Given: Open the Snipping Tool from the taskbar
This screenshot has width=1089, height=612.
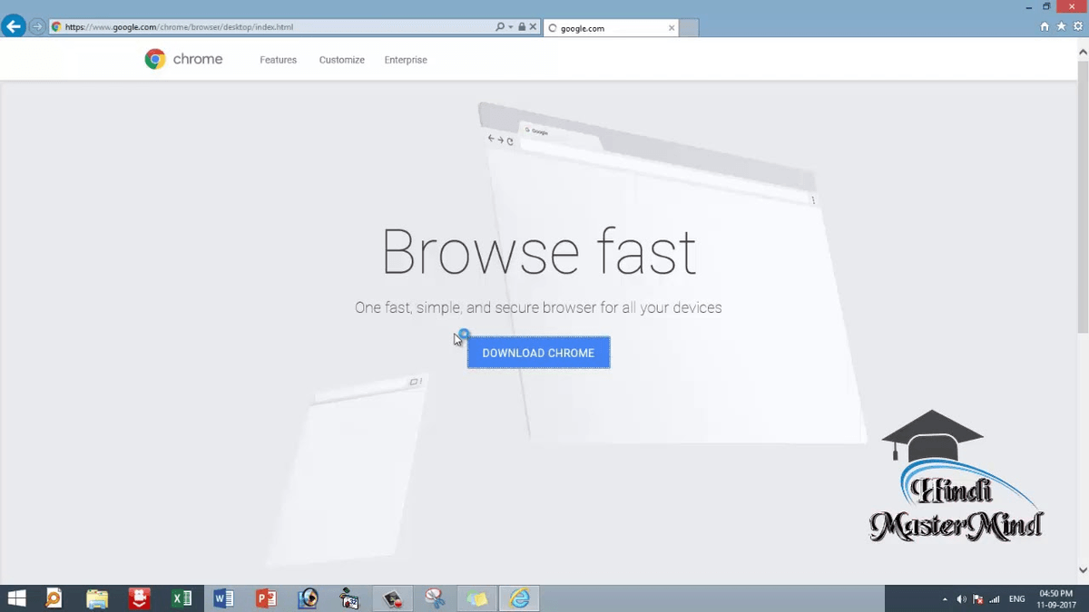Looking at the screenshot, I should click(435, 597).
